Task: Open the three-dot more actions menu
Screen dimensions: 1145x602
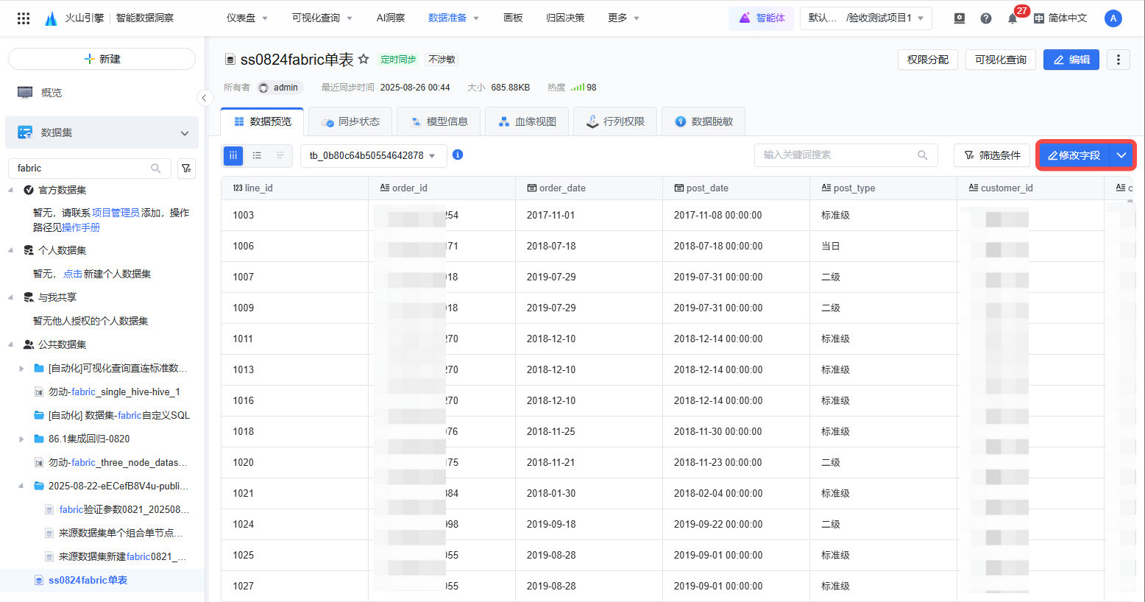Action: click(1119, 60)
